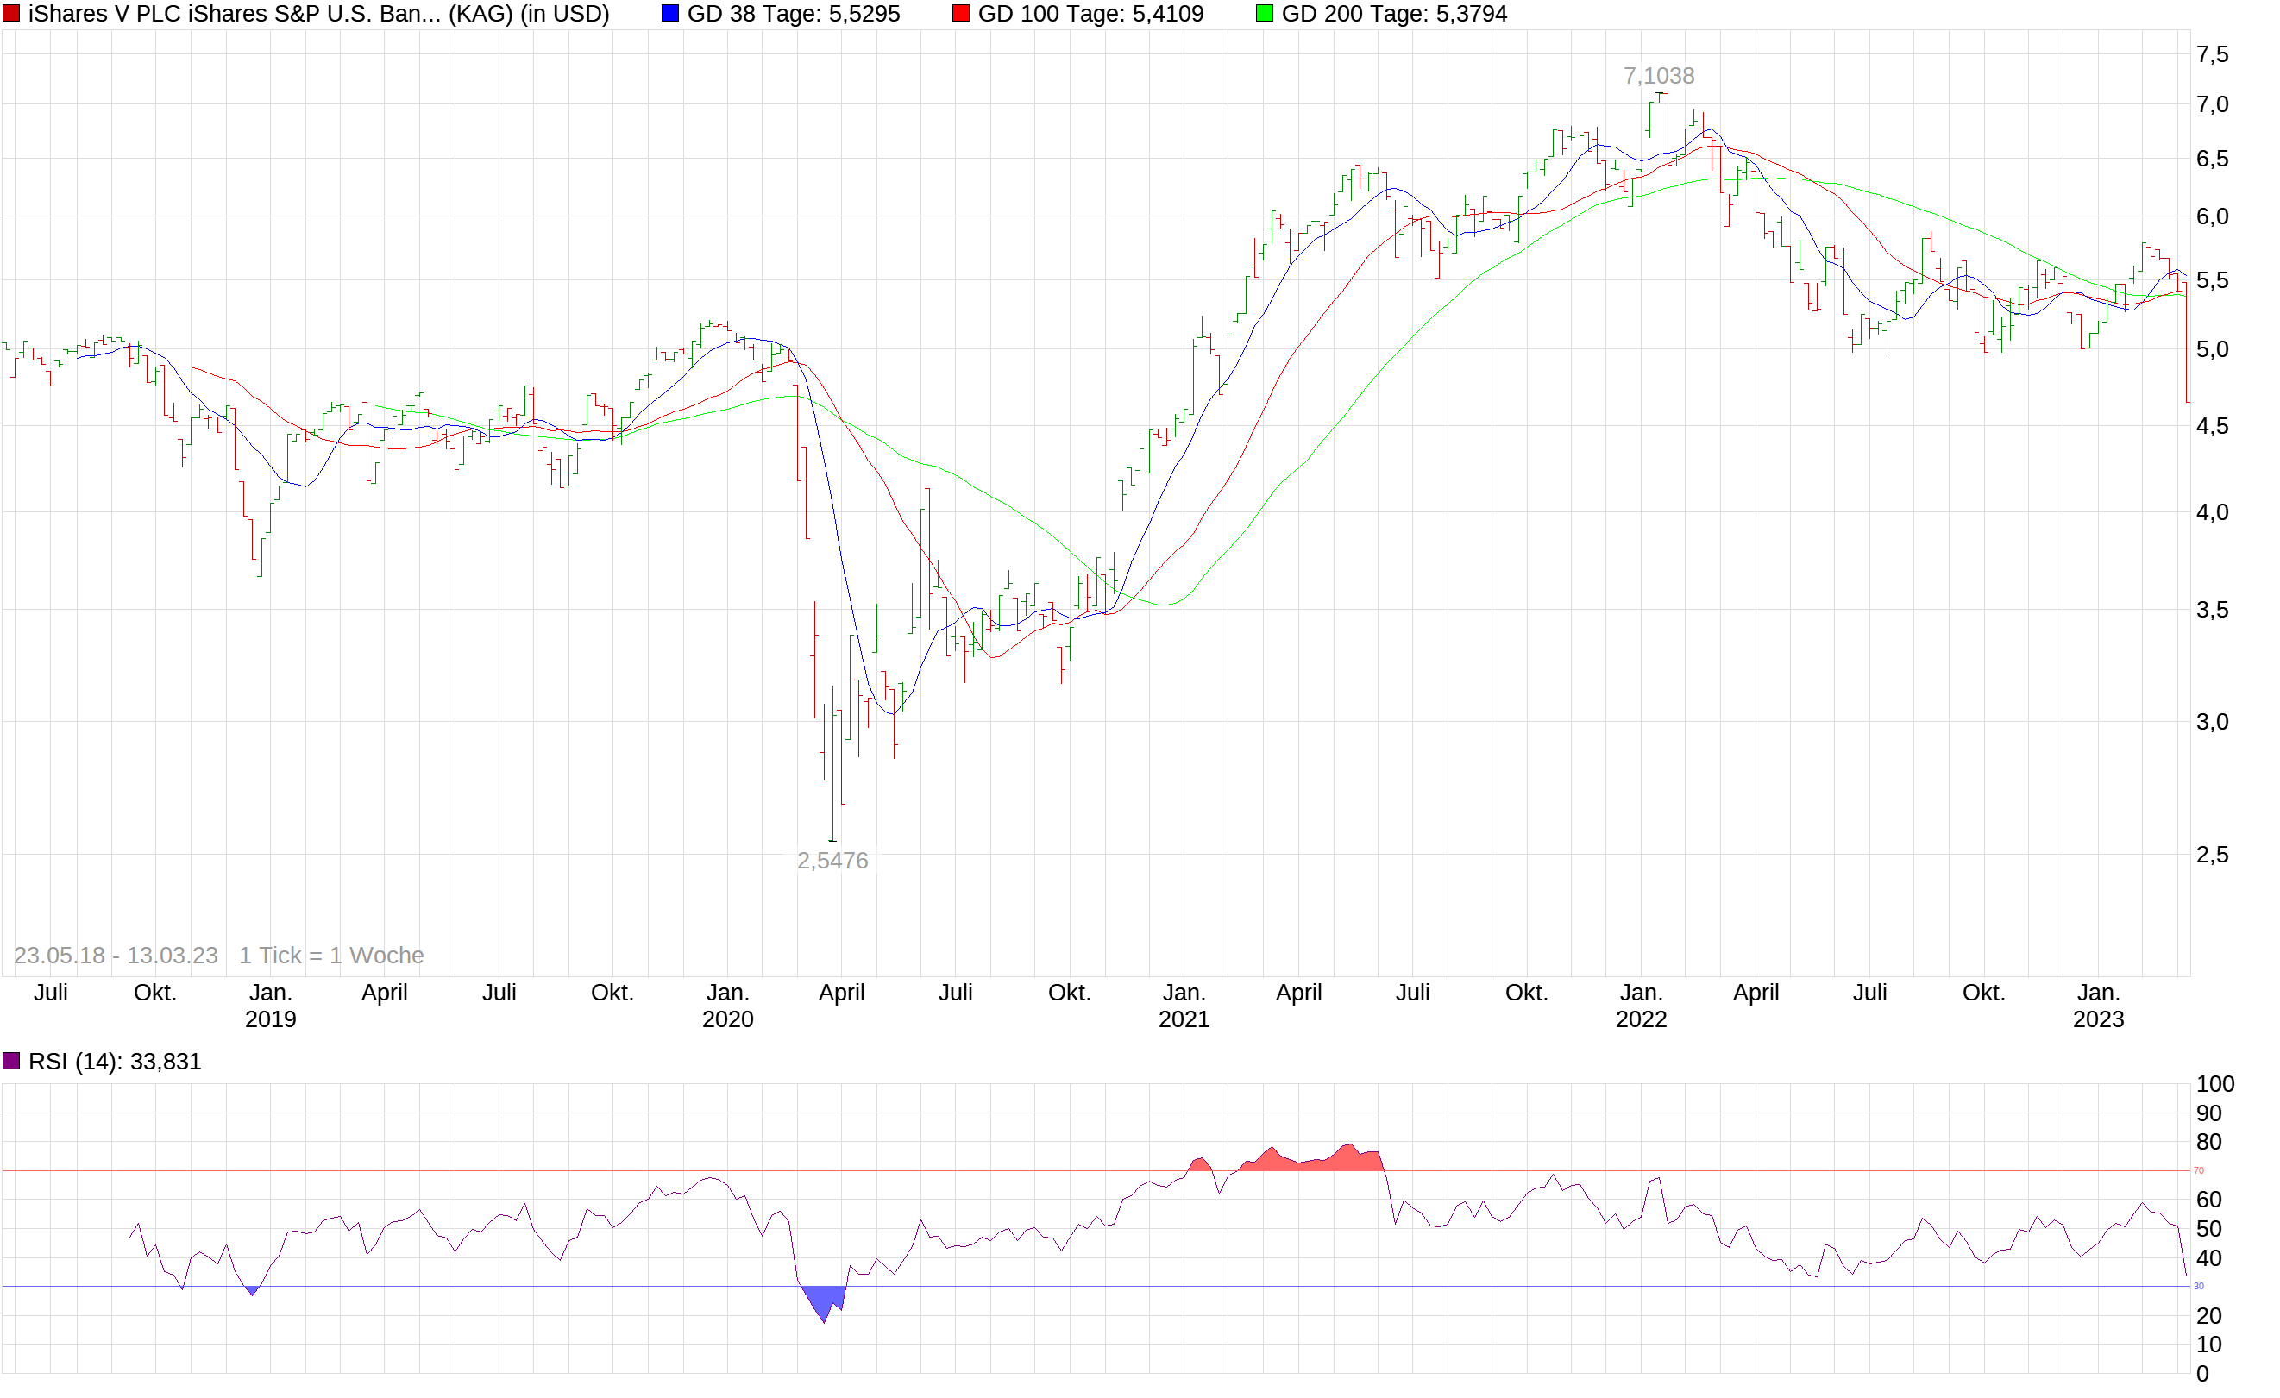Open the 1 Tick = 1 Woche interval setting

330,955
